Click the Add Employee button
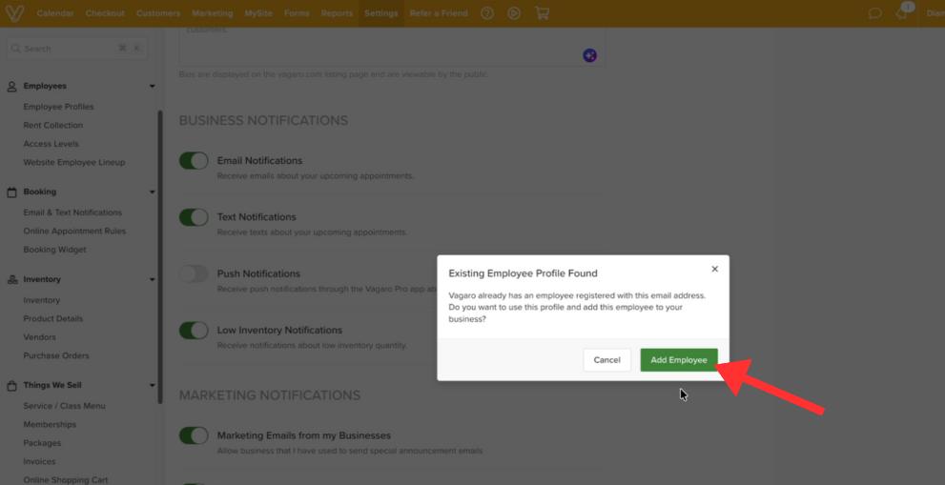 (x=679, y=359)
